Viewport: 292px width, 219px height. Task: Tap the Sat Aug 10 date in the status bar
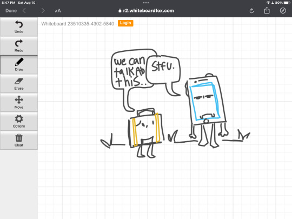tap(26, 3)
